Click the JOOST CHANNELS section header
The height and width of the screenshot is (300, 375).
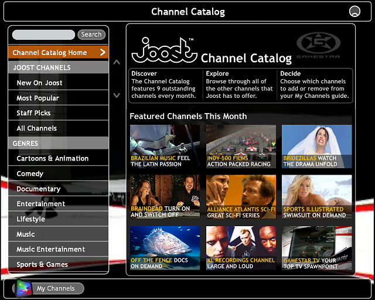point(59,67)
